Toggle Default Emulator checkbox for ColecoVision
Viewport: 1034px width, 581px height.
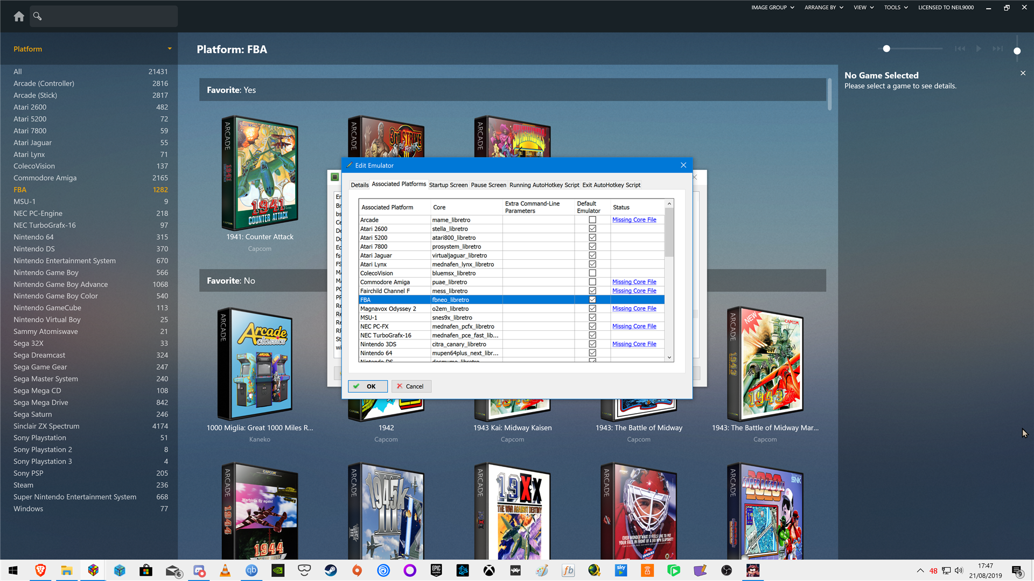(592, 273)
